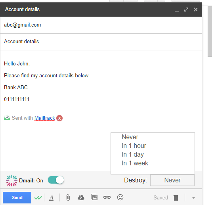The image size is (212, 205).
Task: Click the page scrollbar on the right
Action: pyautogui.click(x=210, y=31)
